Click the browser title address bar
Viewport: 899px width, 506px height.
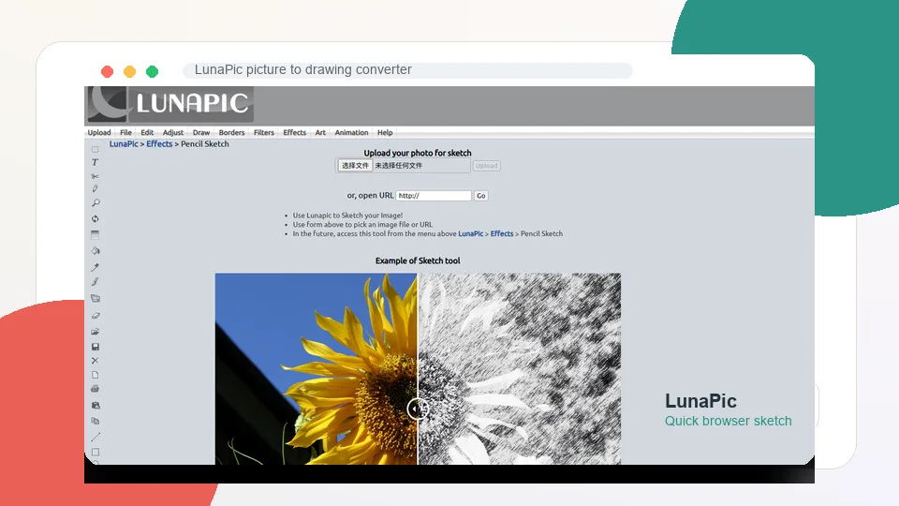pyautogui.click(x=407, y=70)
